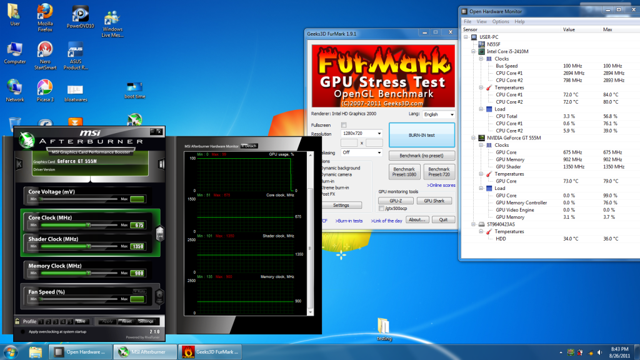
Task: Start the BURN-IN test
Action: tap(421, 135)
